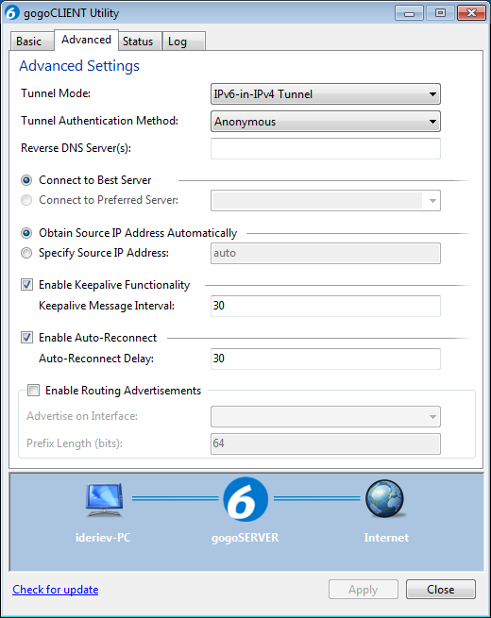Toggle Enable Auto-Reconnect checkbox
Image resolution: width=491 pixels, height=618 pixels.
26,338
